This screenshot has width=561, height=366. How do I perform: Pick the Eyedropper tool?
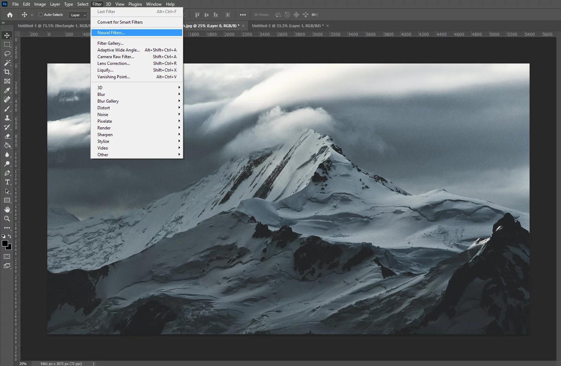coord(7,90)
